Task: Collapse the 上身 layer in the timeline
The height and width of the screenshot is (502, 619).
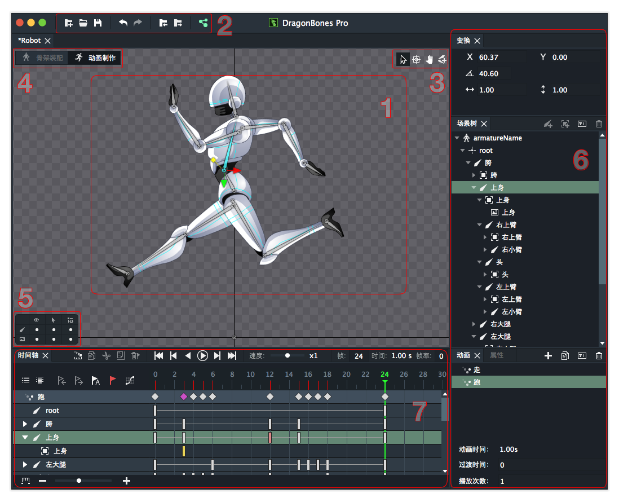Action: click(x=25, y=437)
